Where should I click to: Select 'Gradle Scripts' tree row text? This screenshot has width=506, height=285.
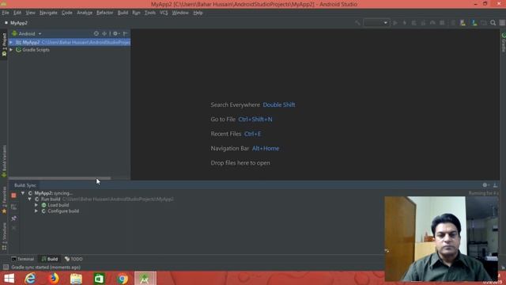coord(36,50)
